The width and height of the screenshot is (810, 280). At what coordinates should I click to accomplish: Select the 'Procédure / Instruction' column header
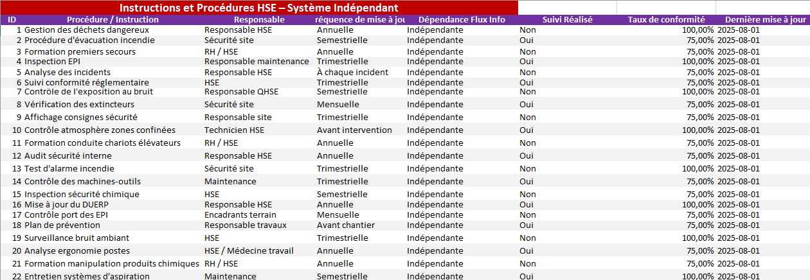coord(113,20)
